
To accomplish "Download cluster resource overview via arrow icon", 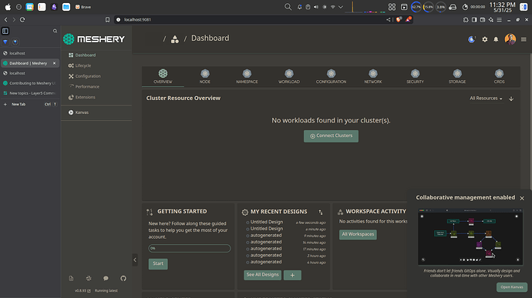I will coord(511,99).
